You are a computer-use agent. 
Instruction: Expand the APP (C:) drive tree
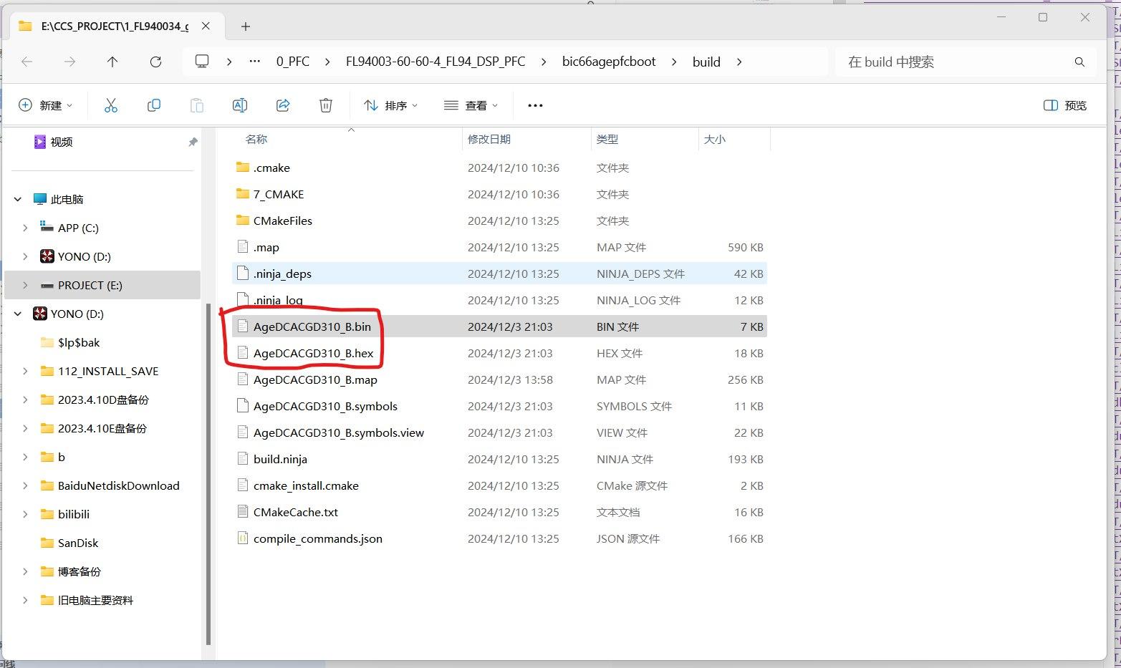pyautogui.click(x=25, y=228)
